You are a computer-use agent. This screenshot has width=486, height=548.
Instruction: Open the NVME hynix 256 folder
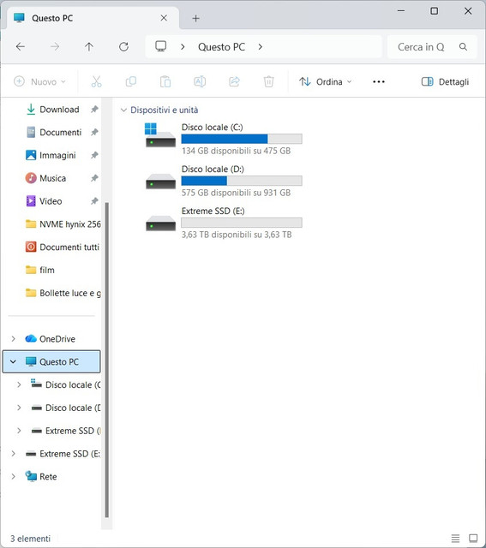[x=63, y=224]
